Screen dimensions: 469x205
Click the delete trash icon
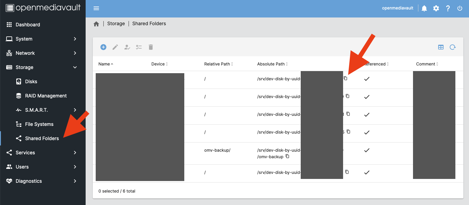coord(151,47)
